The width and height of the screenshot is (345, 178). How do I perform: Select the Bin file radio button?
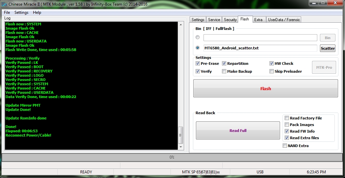198,37
